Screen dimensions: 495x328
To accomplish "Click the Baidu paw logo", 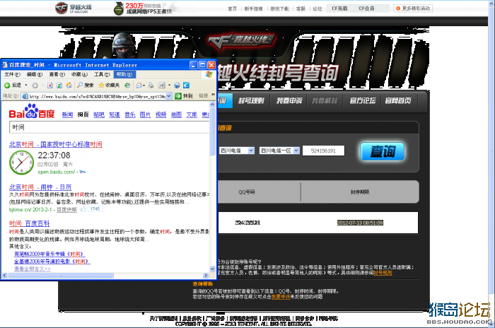I will (x=32, y=111).
